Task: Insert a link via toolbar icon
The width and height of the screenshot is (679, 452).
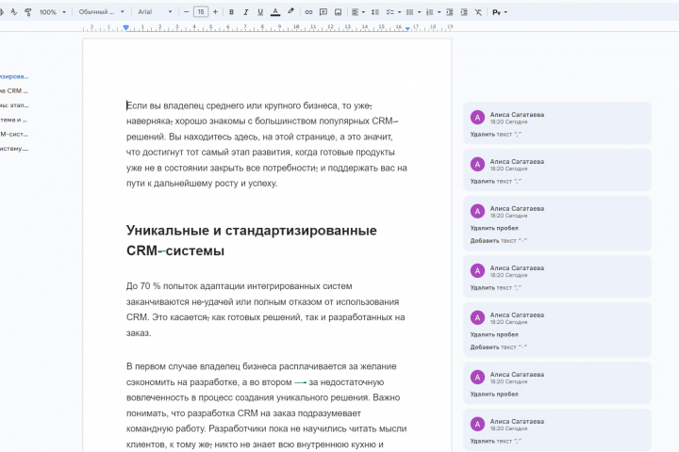Action: click(x=308, y=12)
